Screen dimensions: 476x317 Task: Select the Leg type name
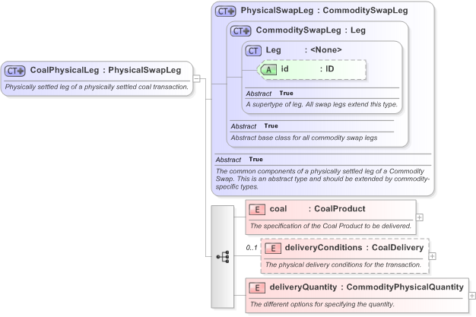[x=273, y=50]
